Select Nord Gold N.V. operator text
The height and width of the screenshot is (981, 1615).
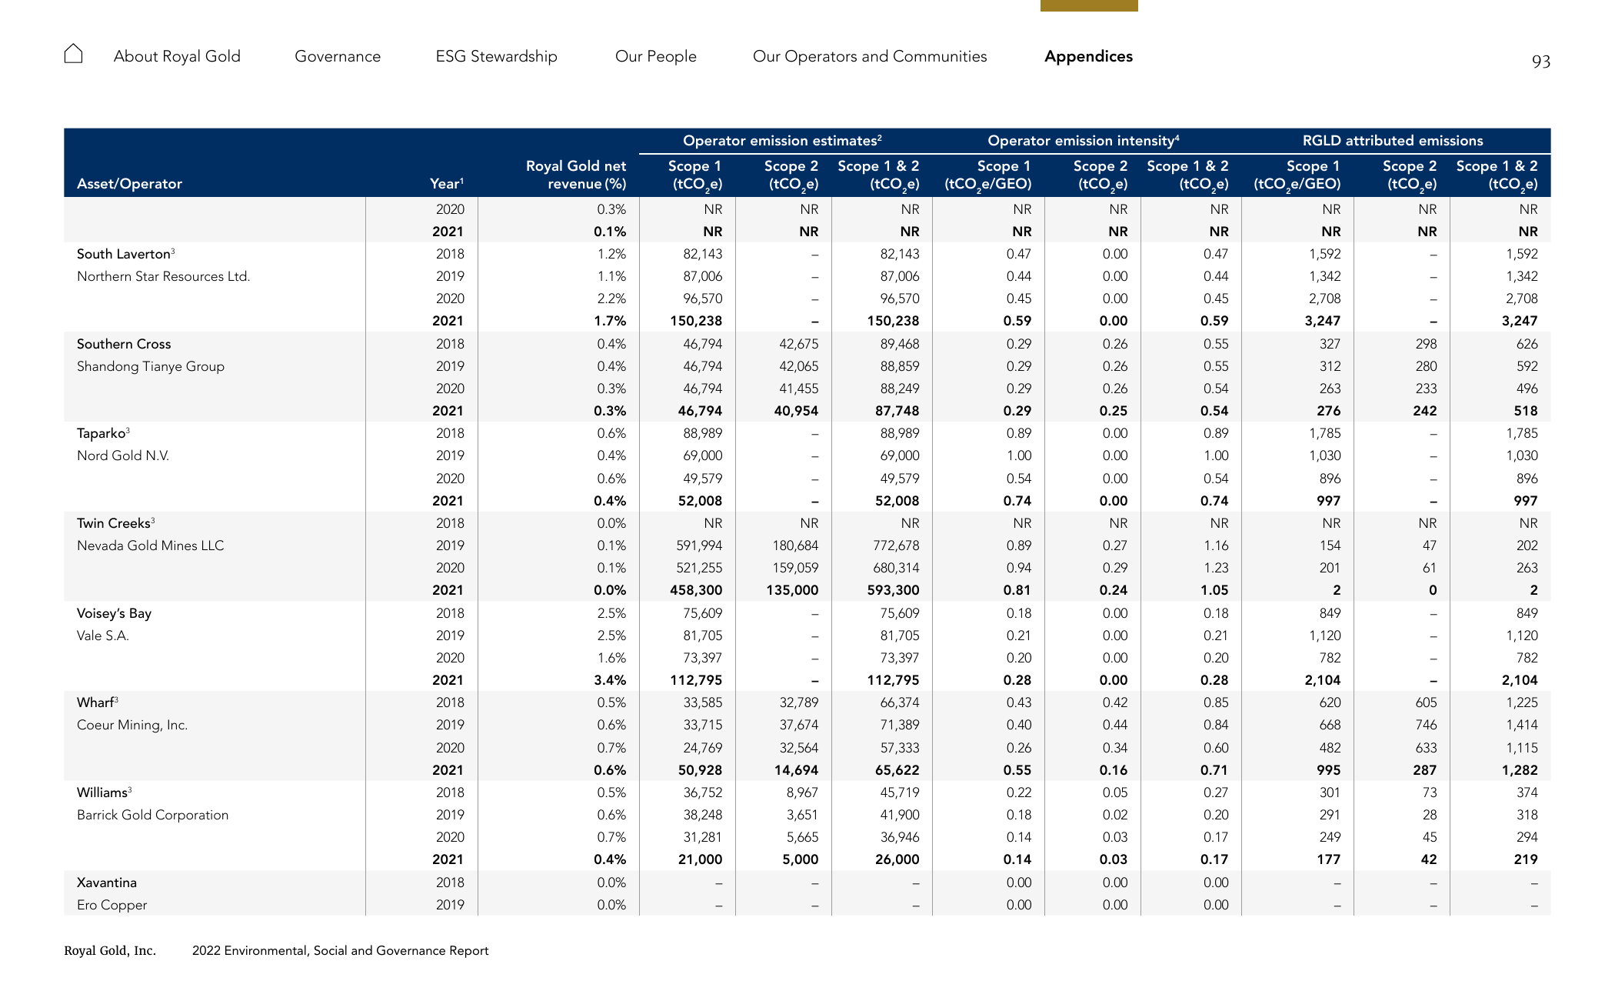[123, 455]
